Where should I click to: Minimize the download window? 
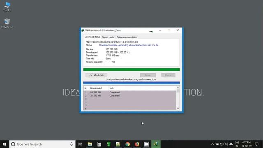(160, 30)
